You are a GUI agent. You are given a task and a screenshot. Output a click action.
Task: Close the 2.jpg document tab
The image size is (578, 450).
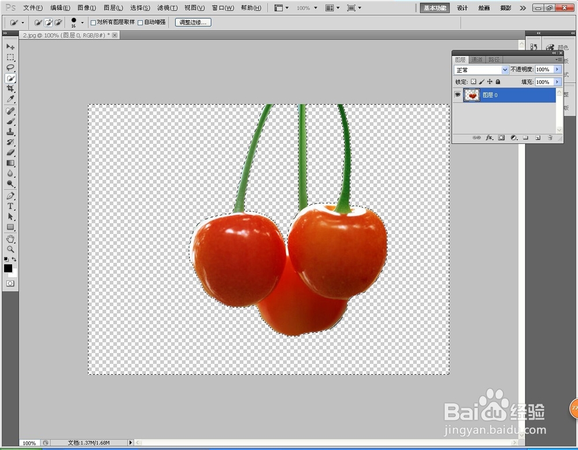click(x=114, y=35)
